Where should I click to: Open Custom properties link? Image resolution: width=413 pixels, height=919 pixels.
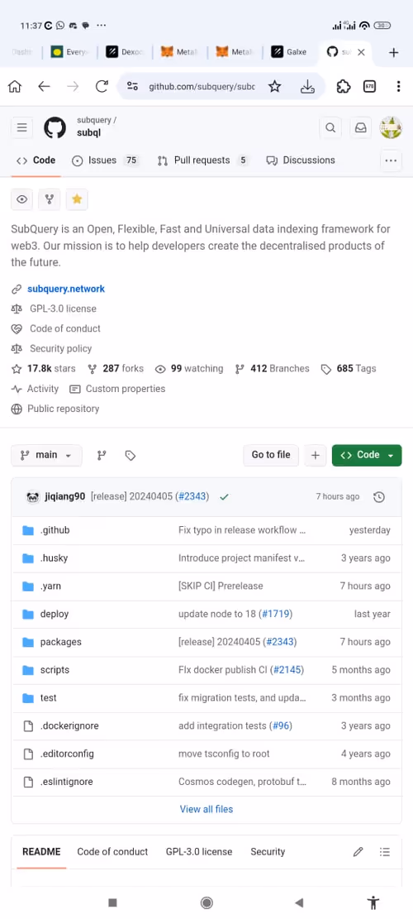pos(117,389)
